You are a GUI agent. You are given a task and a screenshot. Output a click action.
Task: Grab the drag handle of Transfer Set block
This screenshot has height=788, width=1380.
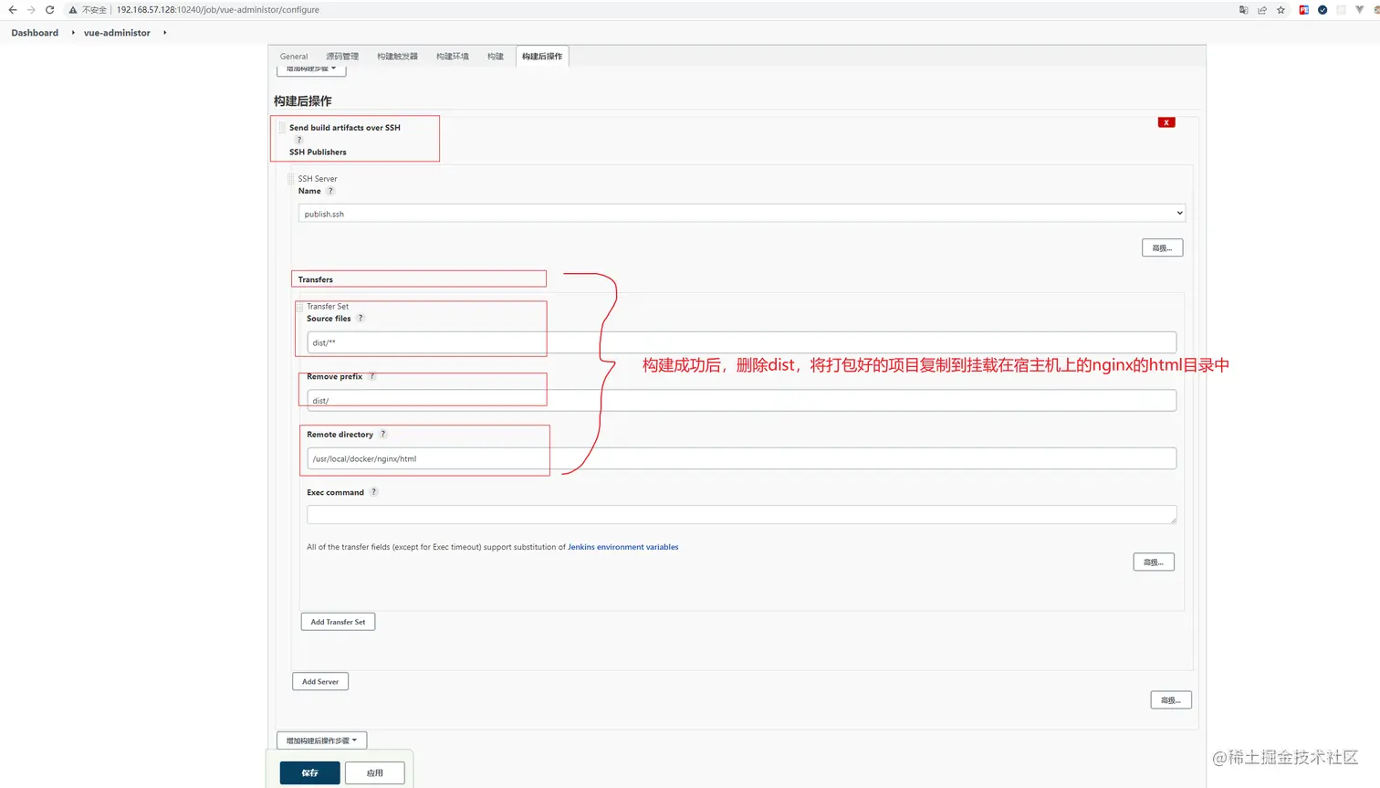tap(299, 307)
